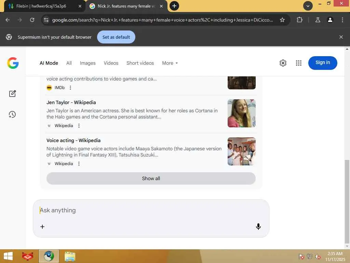The width and height of the screenshot is (350, 263).
Task: Start a new AI Mode search
Action: [13, 93]
